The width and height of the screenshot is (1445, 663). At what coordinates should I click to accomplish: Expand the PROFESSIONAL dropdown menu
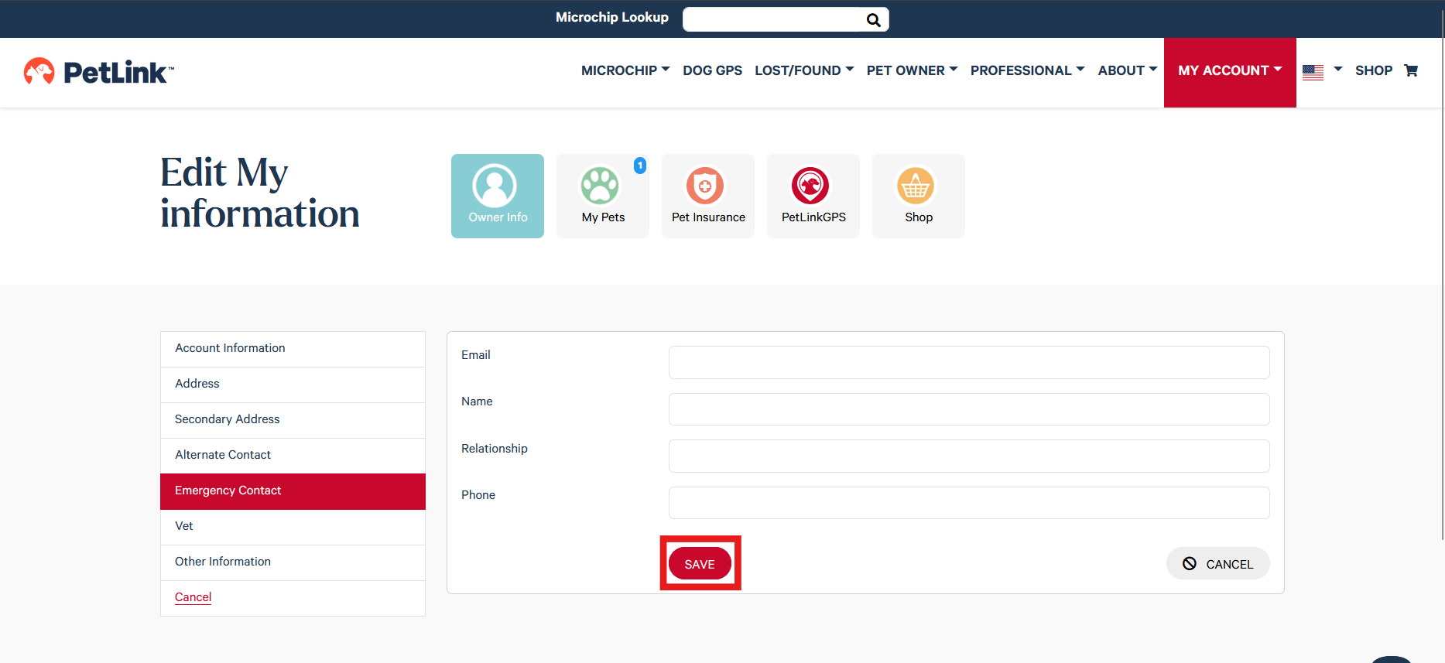[1027, 70]
